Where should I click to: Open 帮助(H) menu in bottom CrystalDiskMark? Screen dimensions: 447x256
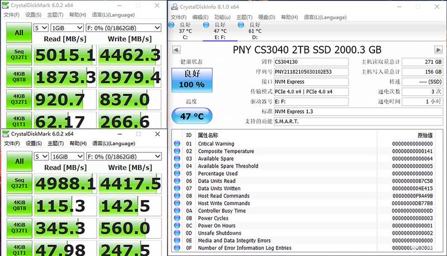[x=78, y=143]
